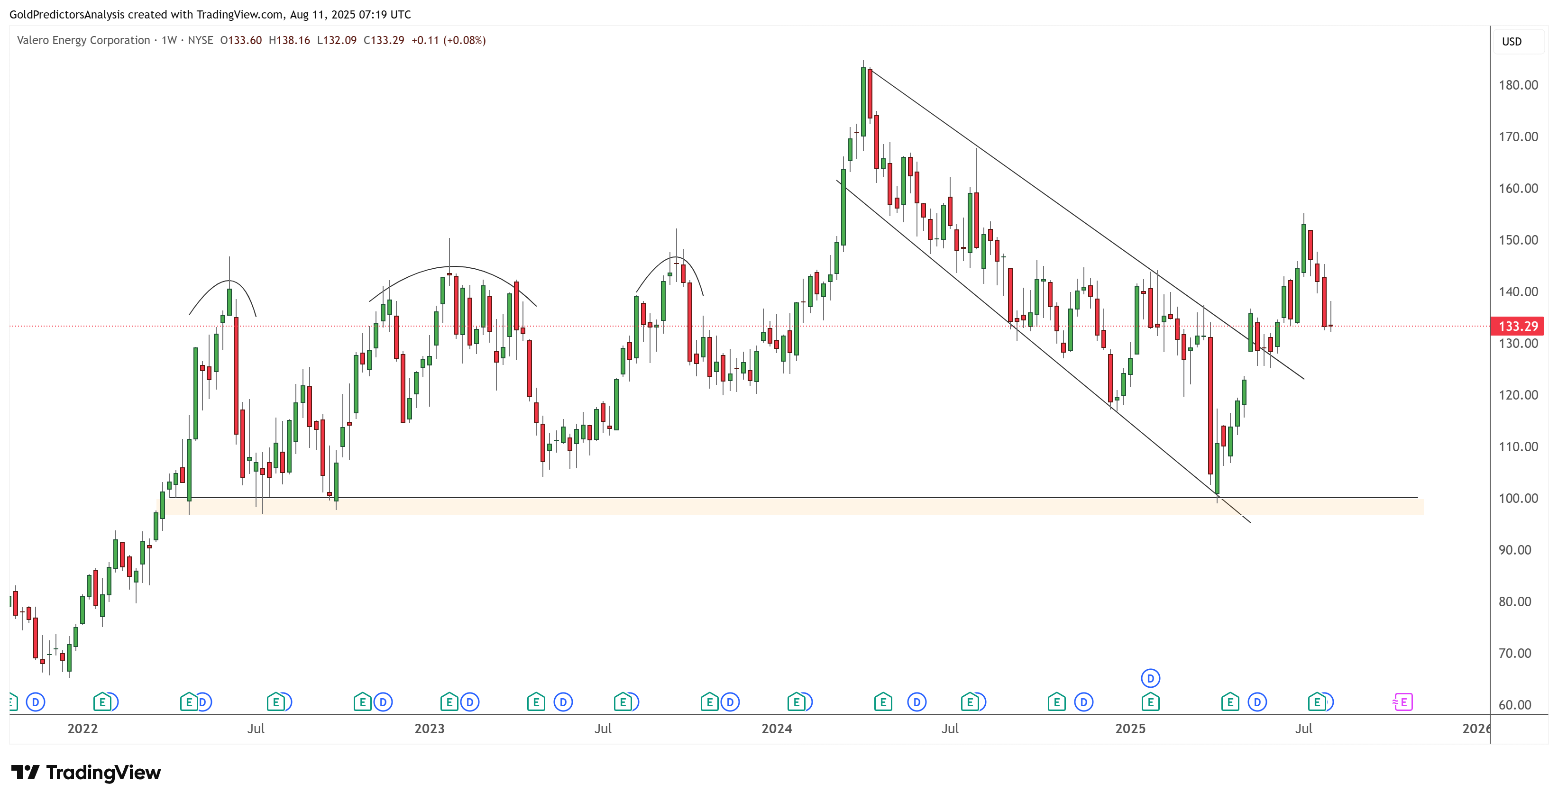
Task: Click the high value H138.16
Action: pos(289,40)
